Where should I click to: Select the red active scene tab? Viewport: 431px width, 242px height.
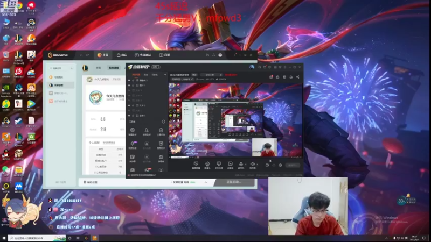pyautogui.click(x=136, y=75)
